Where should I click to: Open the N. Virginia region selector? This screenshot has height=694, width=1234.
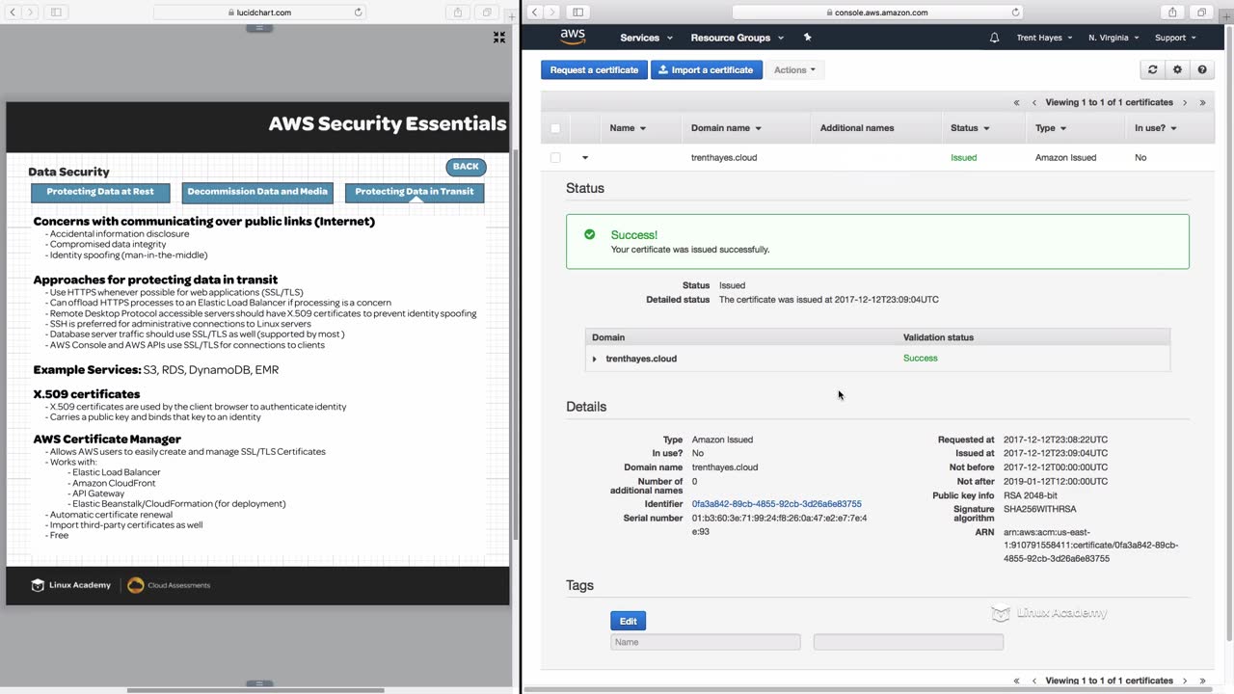pos(1113,38)
